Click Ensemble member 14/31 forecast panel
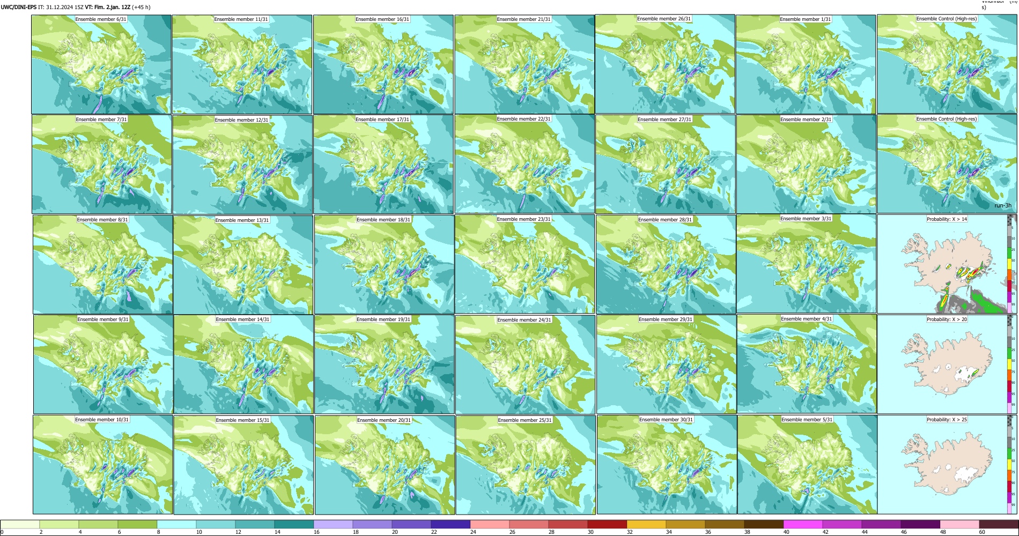 (243, 364)
